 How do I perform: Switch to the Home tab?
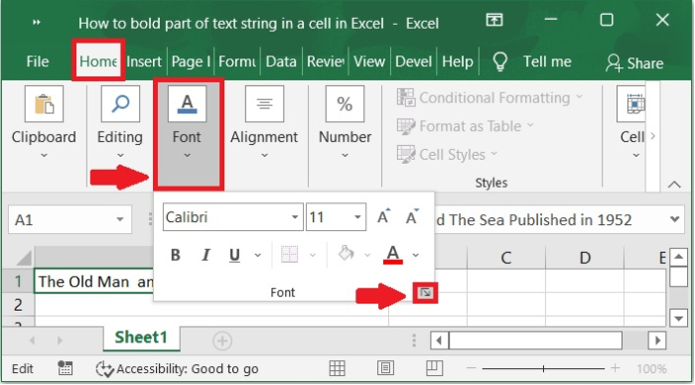[x=98, y=62]
